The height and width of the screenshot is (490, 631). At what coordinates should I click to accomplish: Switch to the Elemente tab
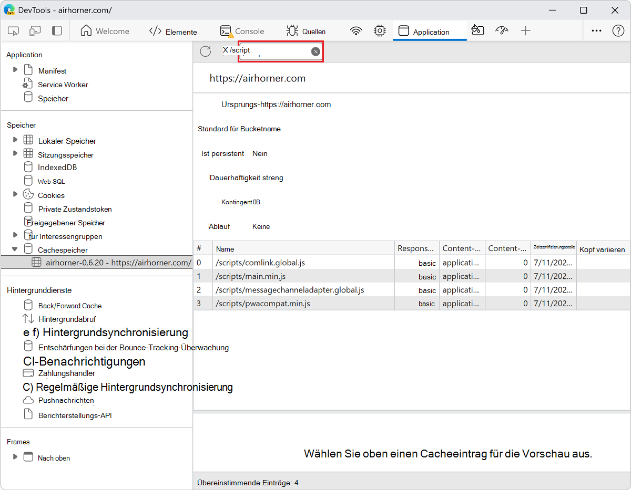pyautogui.click(x=173, y=32)
